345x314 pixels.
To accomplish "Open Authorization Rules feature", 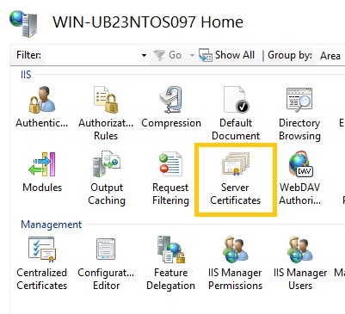I will (x=106, y=114).
